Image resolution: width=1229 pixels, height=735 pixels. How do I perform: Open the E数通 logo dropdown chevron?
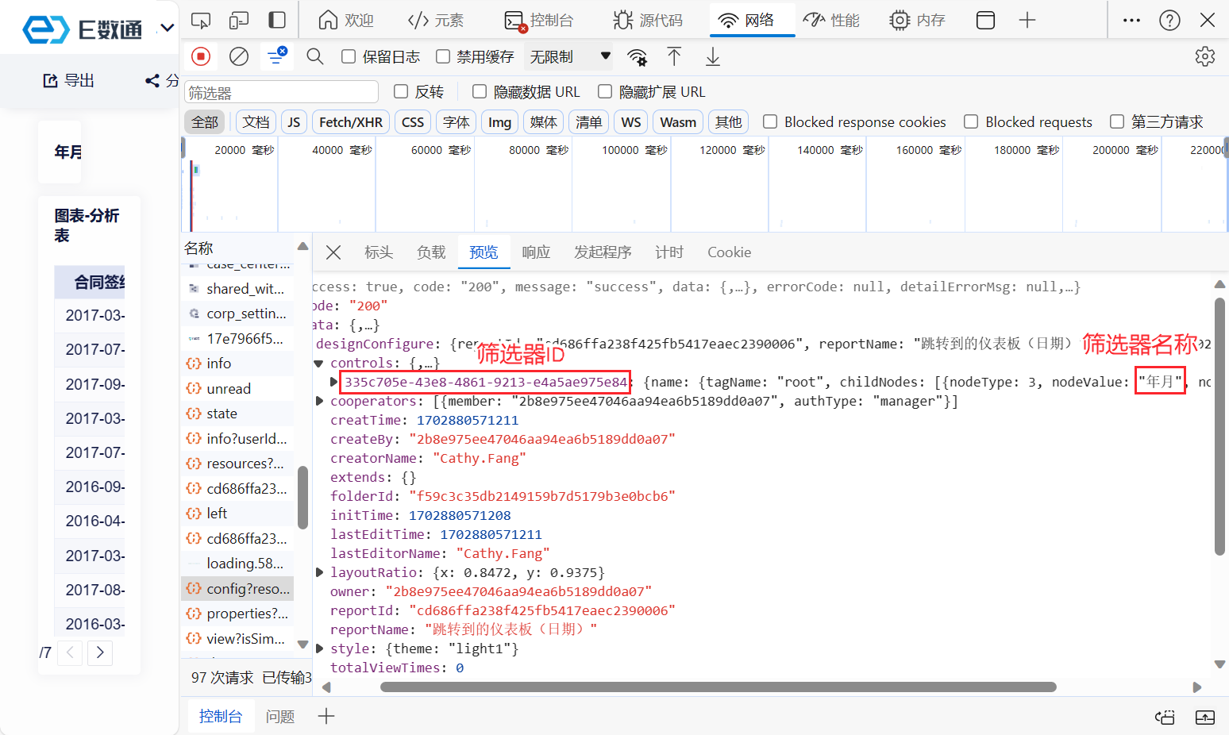(x=167, y=29)
